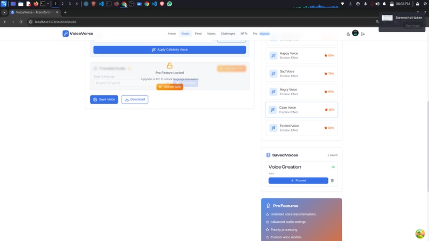Click Proceed on Voice Creation
This screenshot has width=429, height=241.
pyautogui.click(x=298, y=180)
